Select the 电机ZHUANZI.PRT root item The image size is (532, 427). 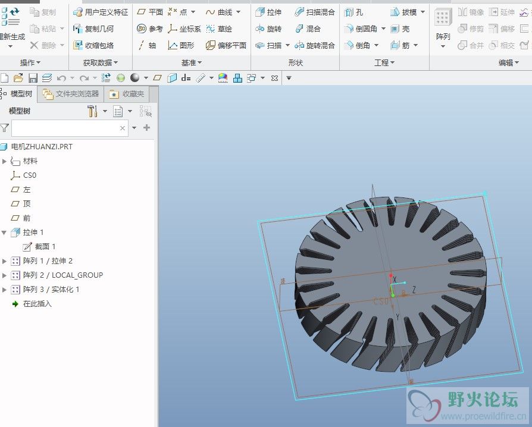[36, 147]
